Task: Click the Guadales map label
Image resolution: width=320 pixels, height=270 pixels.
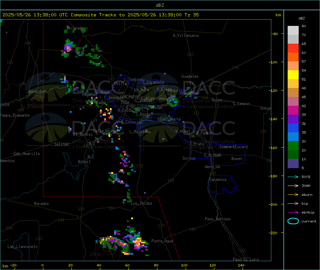Action: tap(190, 76)
